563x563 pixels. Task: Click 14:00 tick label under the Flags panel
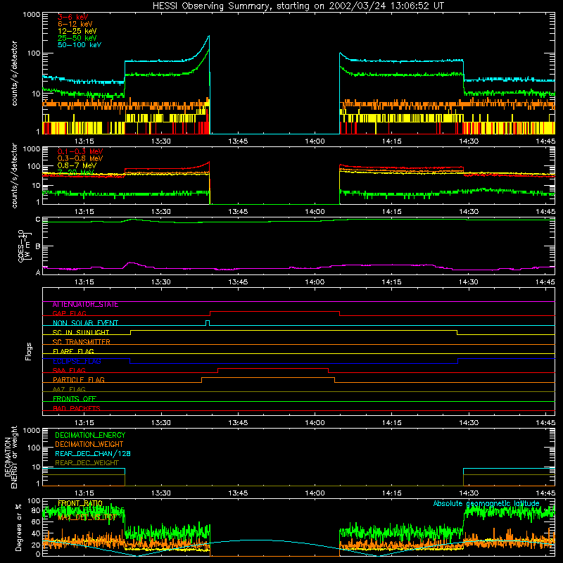click(x=315, y=423)
